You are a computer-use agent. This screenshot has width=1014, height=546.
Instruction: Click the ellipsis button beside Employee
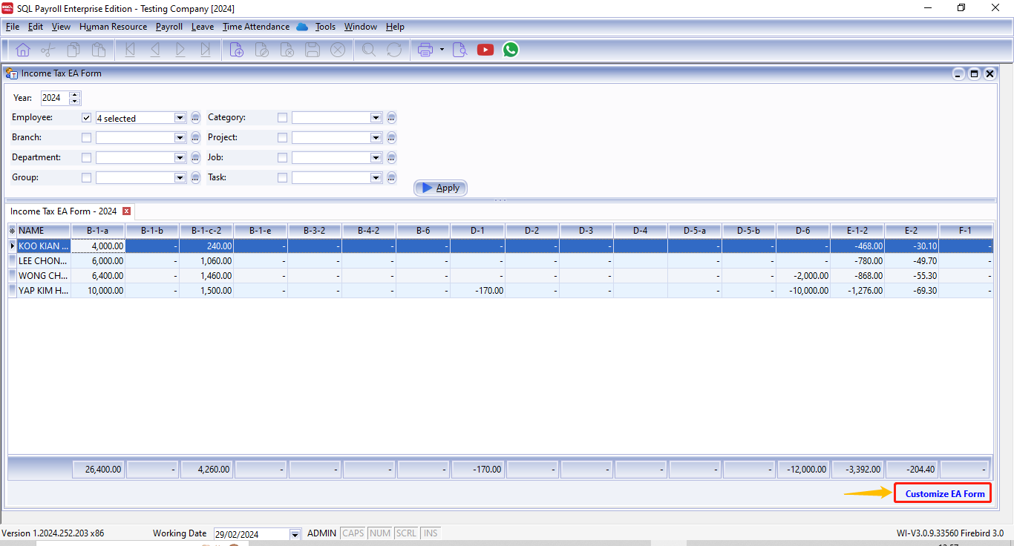click(x=195, y=118)
